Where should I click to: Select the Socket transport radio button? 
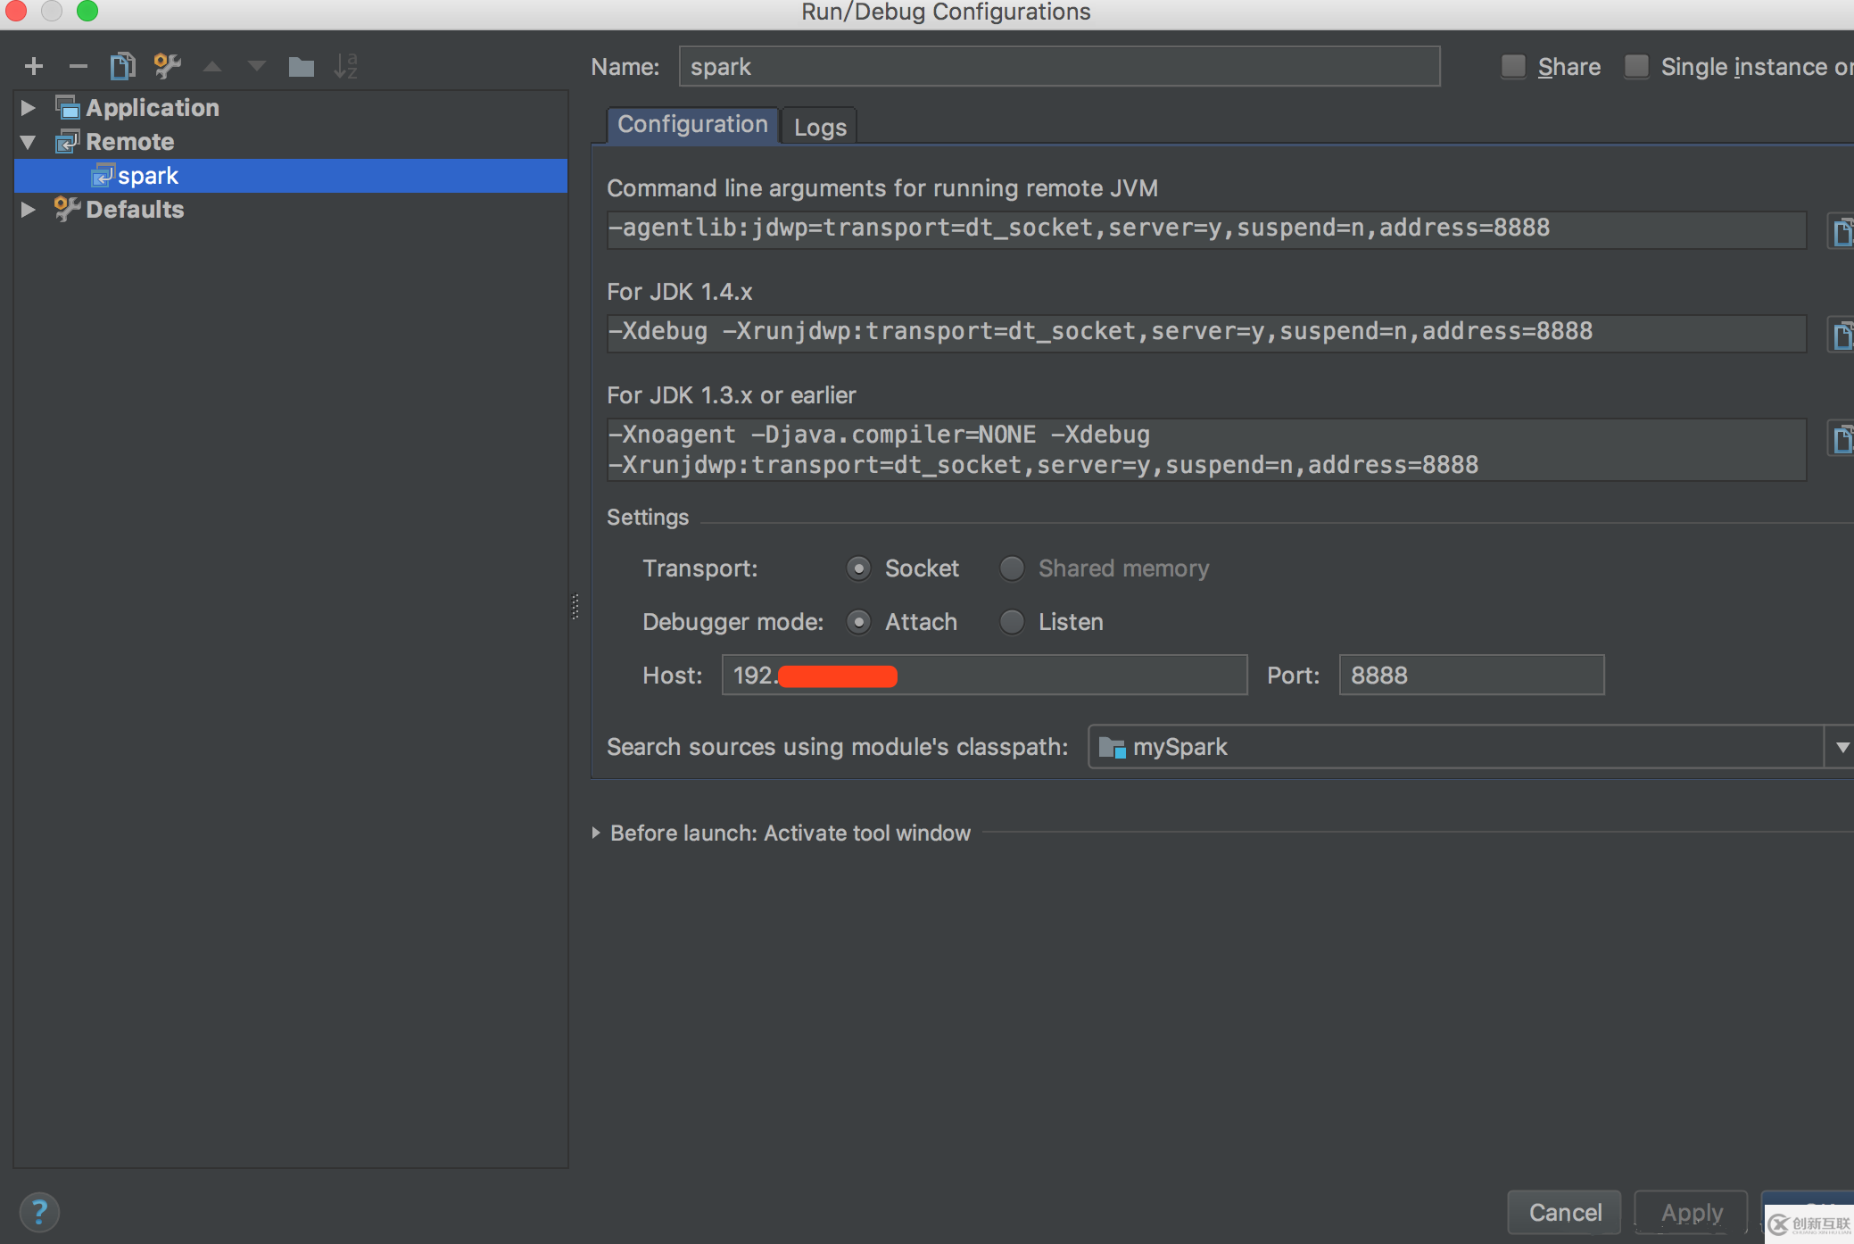pyautogui.click(x=857, y=568)
